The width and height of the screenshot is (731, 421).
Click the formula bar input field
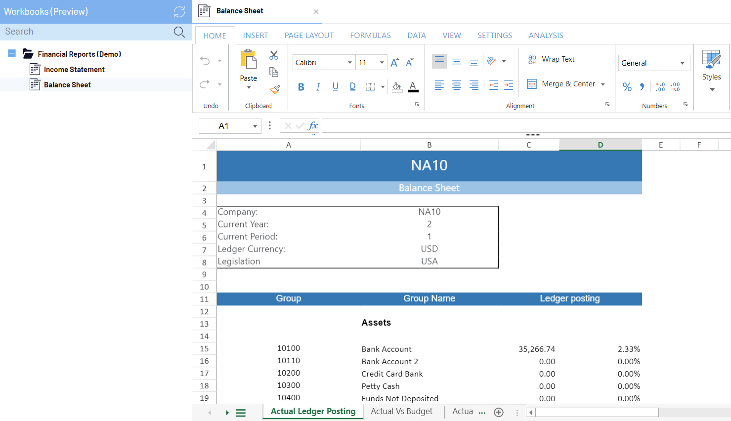point(524,126)
